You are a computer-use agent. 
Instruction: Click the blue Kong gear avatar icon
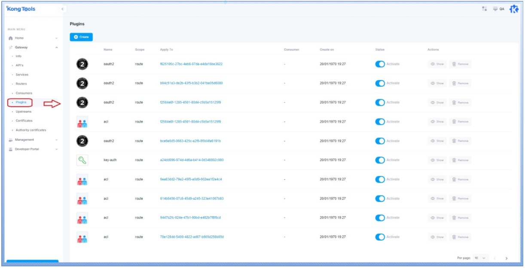[514, 9]
